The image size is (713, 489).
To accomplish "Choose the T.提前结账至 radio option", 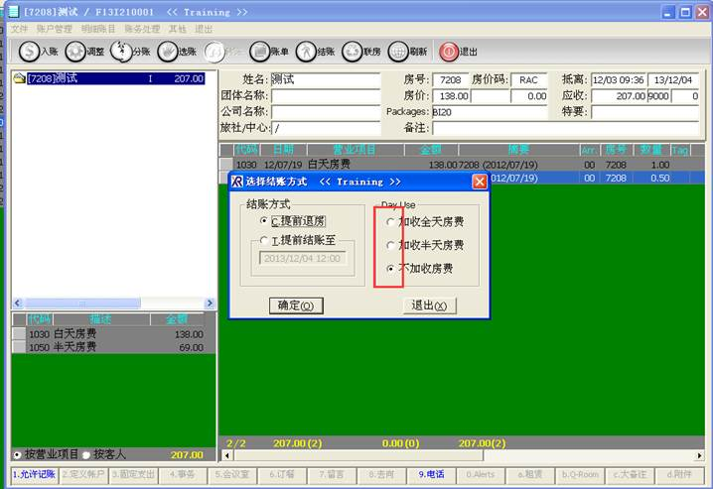I will pos(263,241).
